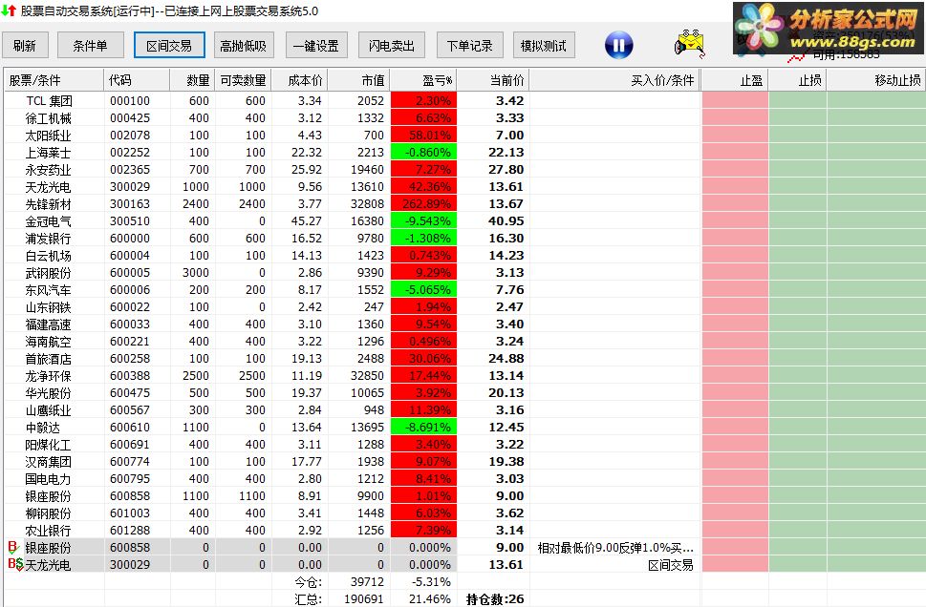Open the 条件单 conditional order button
Screen dimensions: 926x607
(x=91, y=46)
